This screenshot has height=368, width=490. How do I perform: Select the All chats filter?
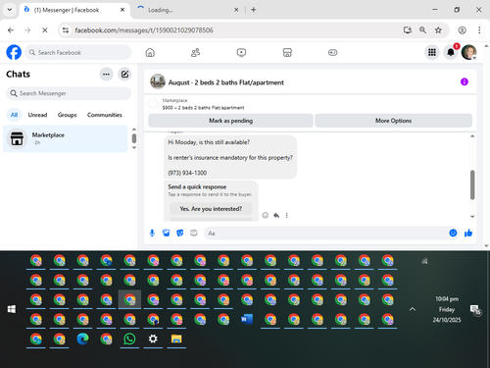pyautogui.click(x=14, y=115)
